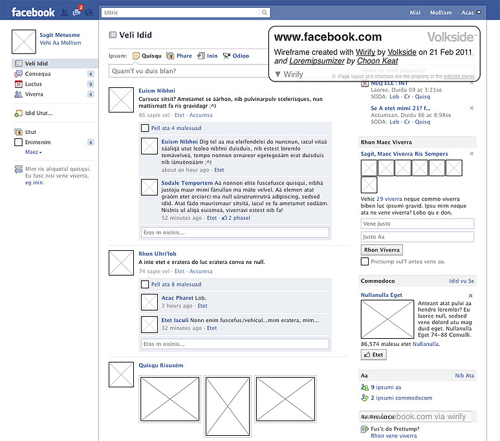Open the Nullanulla Eget ad image

(x=387, y=319)
